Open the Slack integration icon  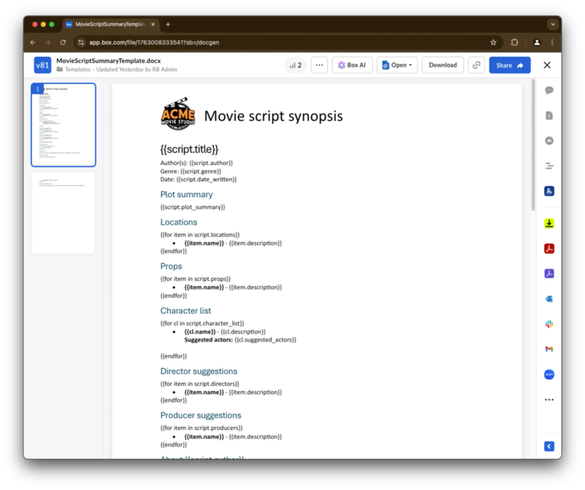pos(549,324)
